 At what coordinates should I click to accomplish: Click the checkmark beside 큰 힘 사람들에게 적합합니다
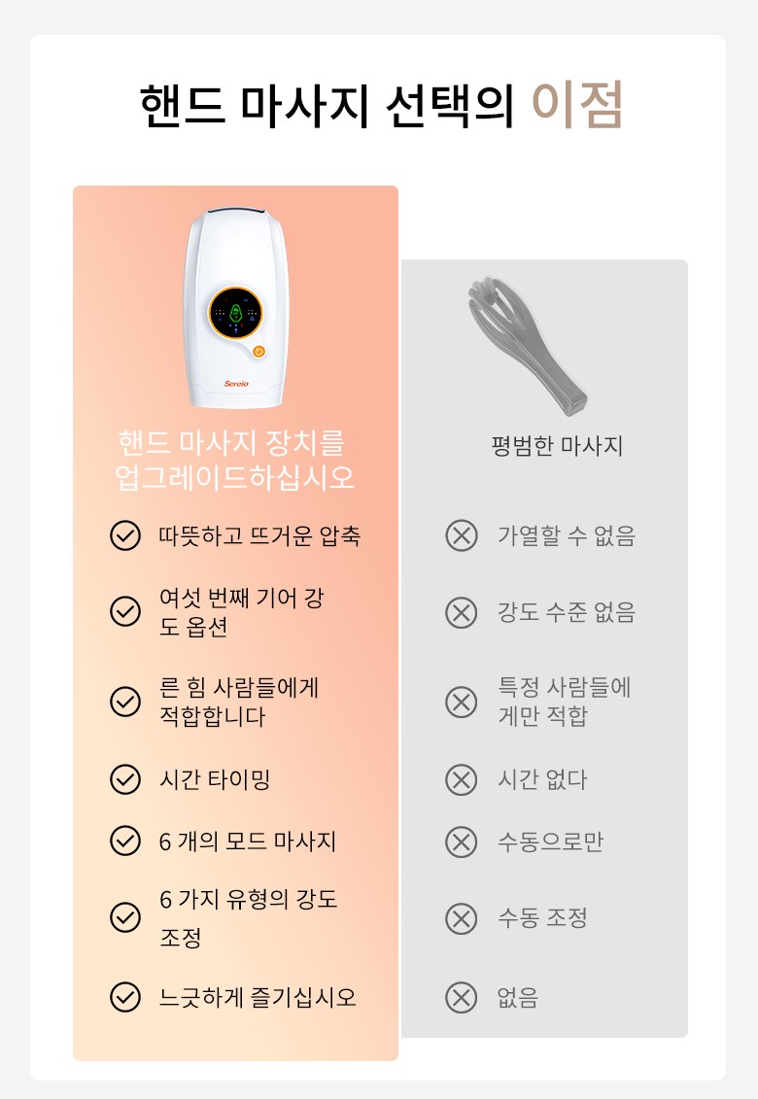[125, 702]
